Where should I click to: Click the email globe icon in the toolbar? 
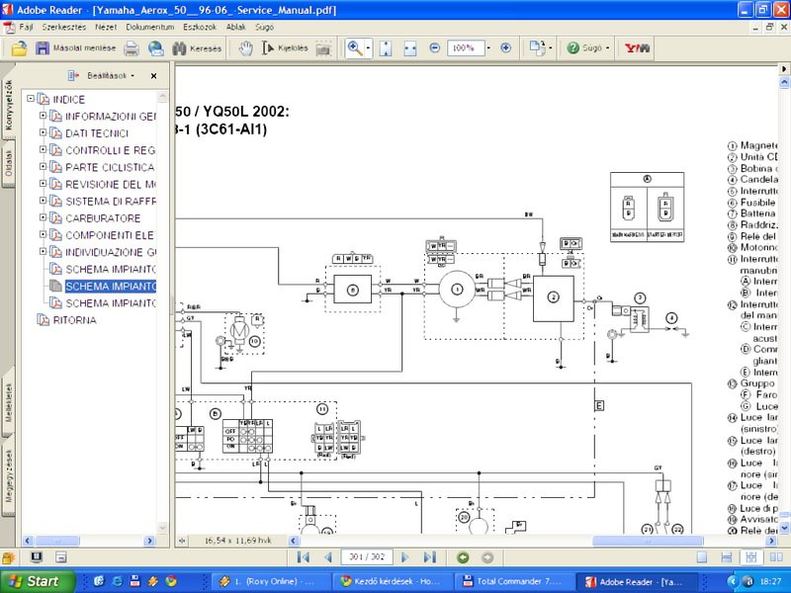[156, 48]
